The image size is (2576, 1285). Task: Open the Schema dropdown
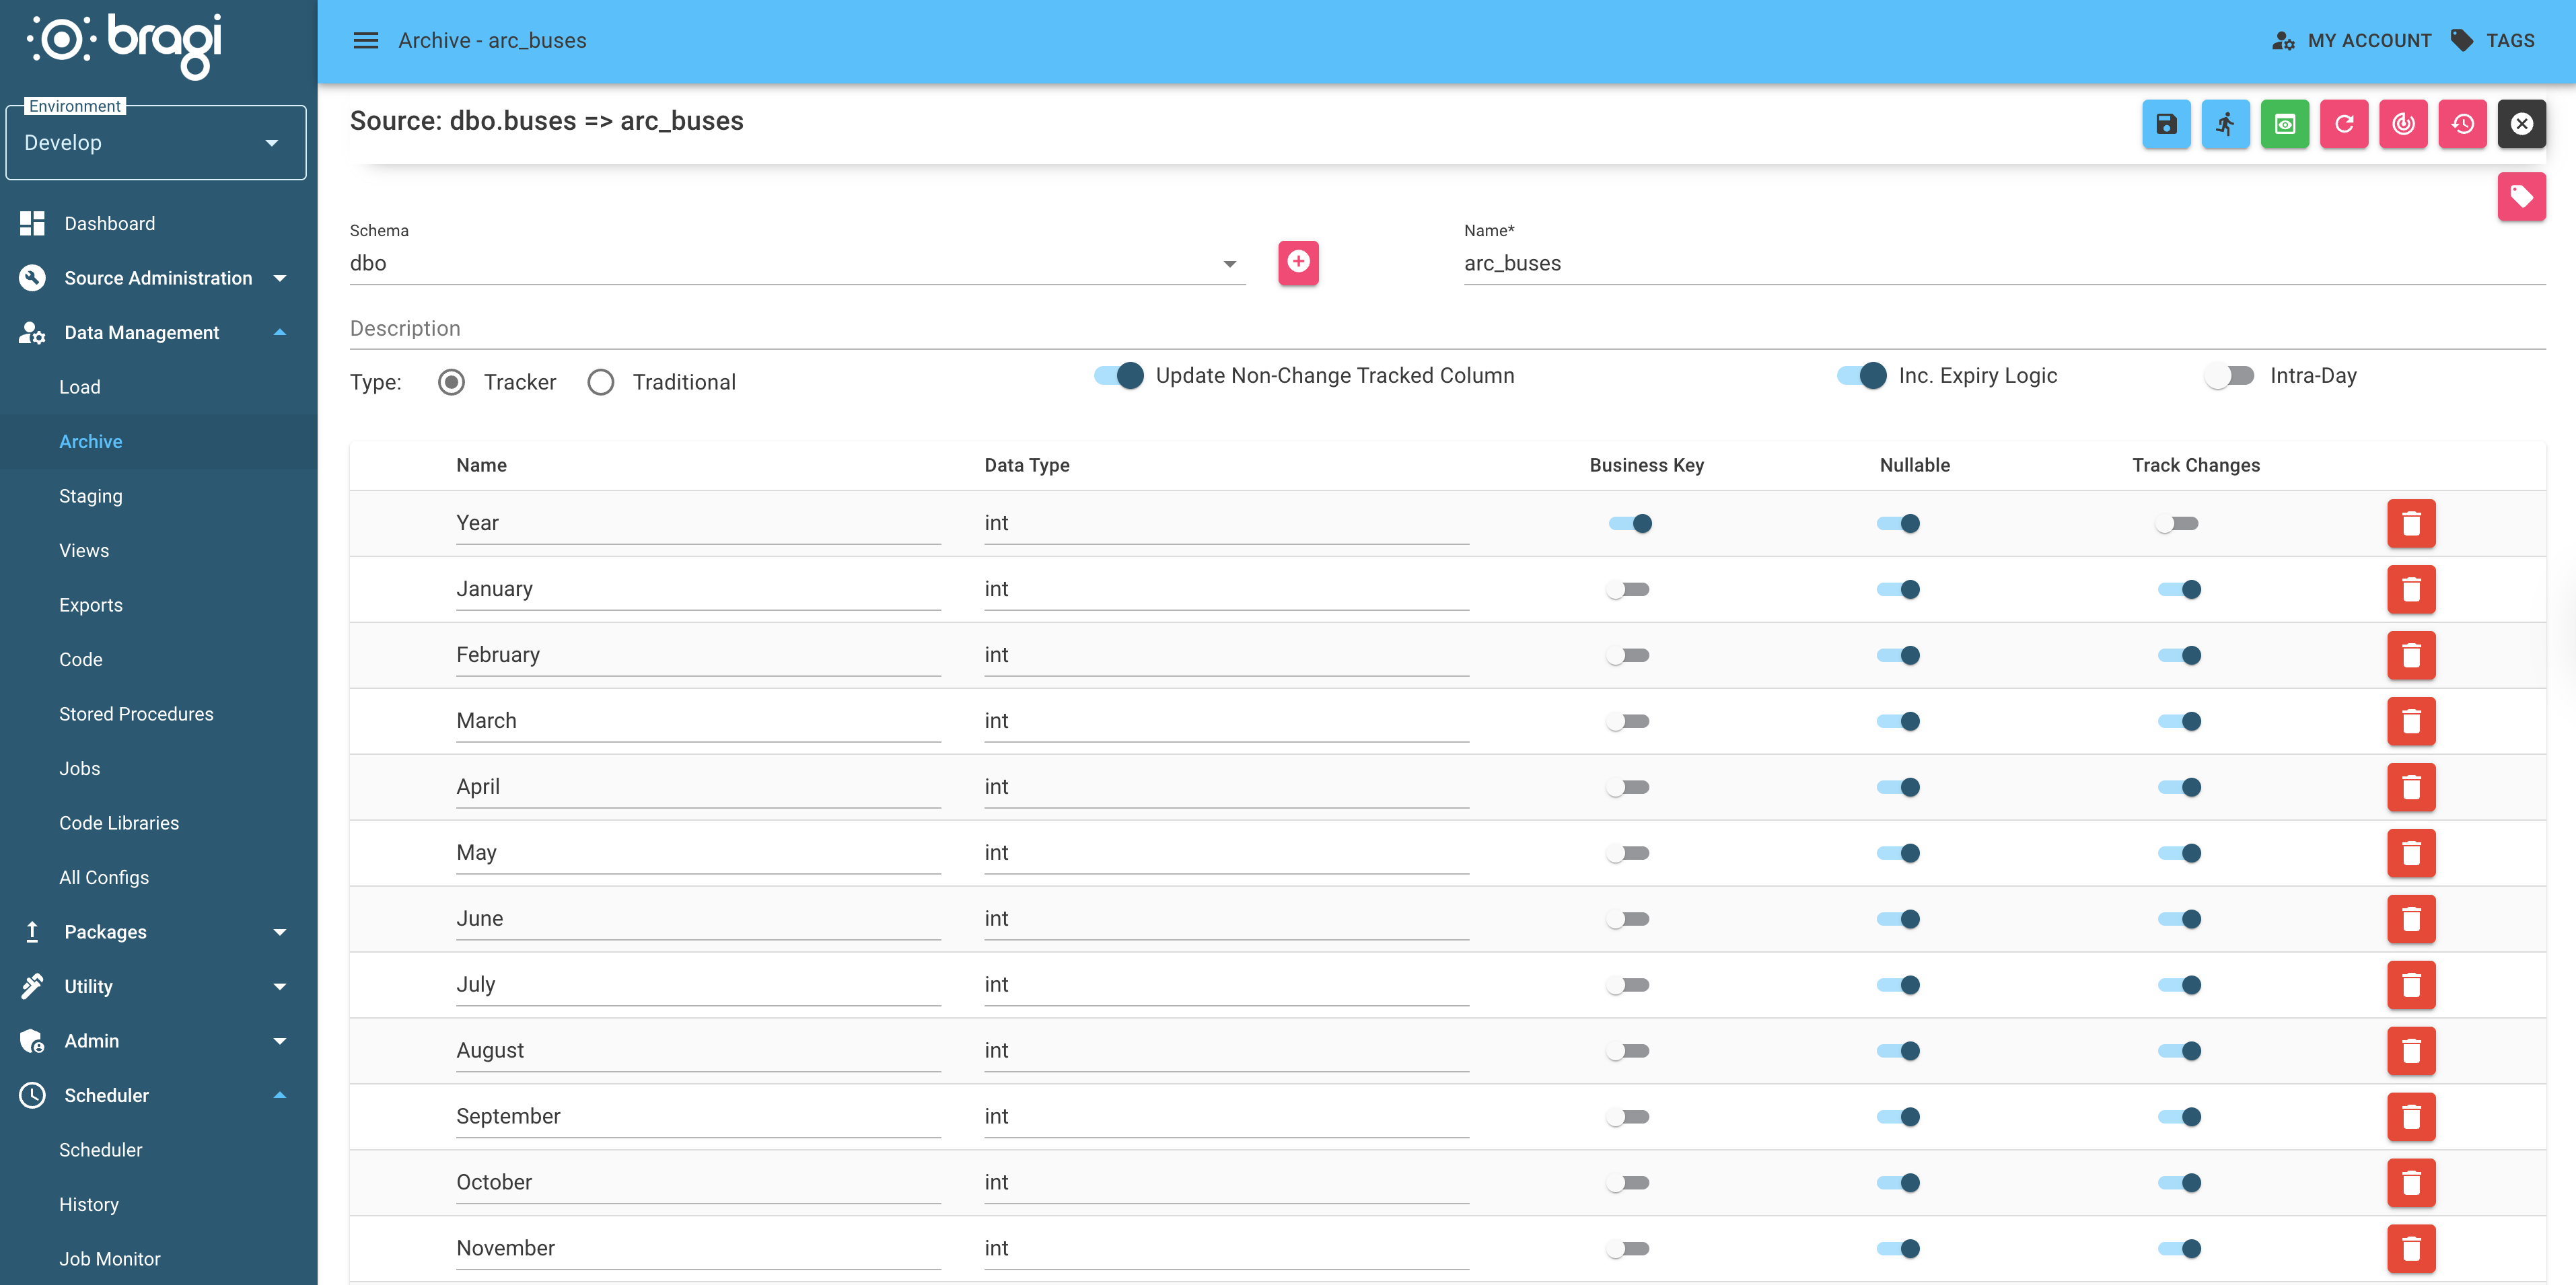[x=1229, y=263]
